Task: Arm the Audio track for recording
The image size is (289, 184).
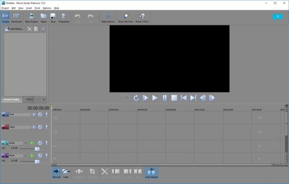Action: 25,143
